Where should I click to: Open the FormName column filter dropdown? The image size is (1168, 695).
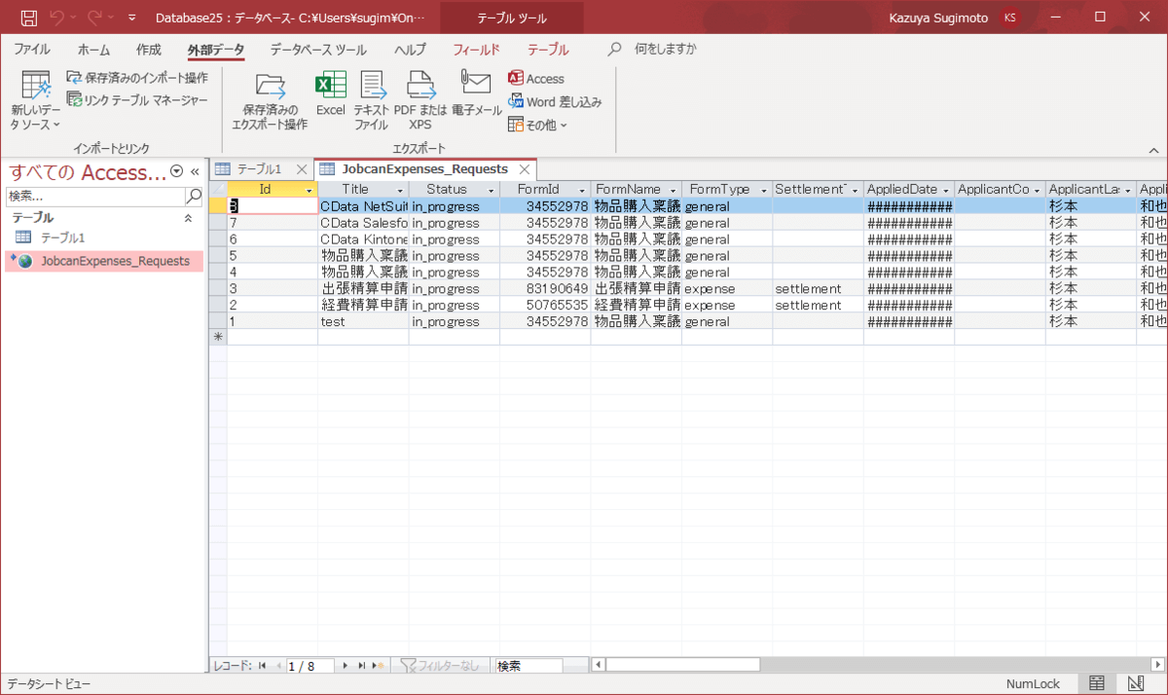[x=673, y=190]
